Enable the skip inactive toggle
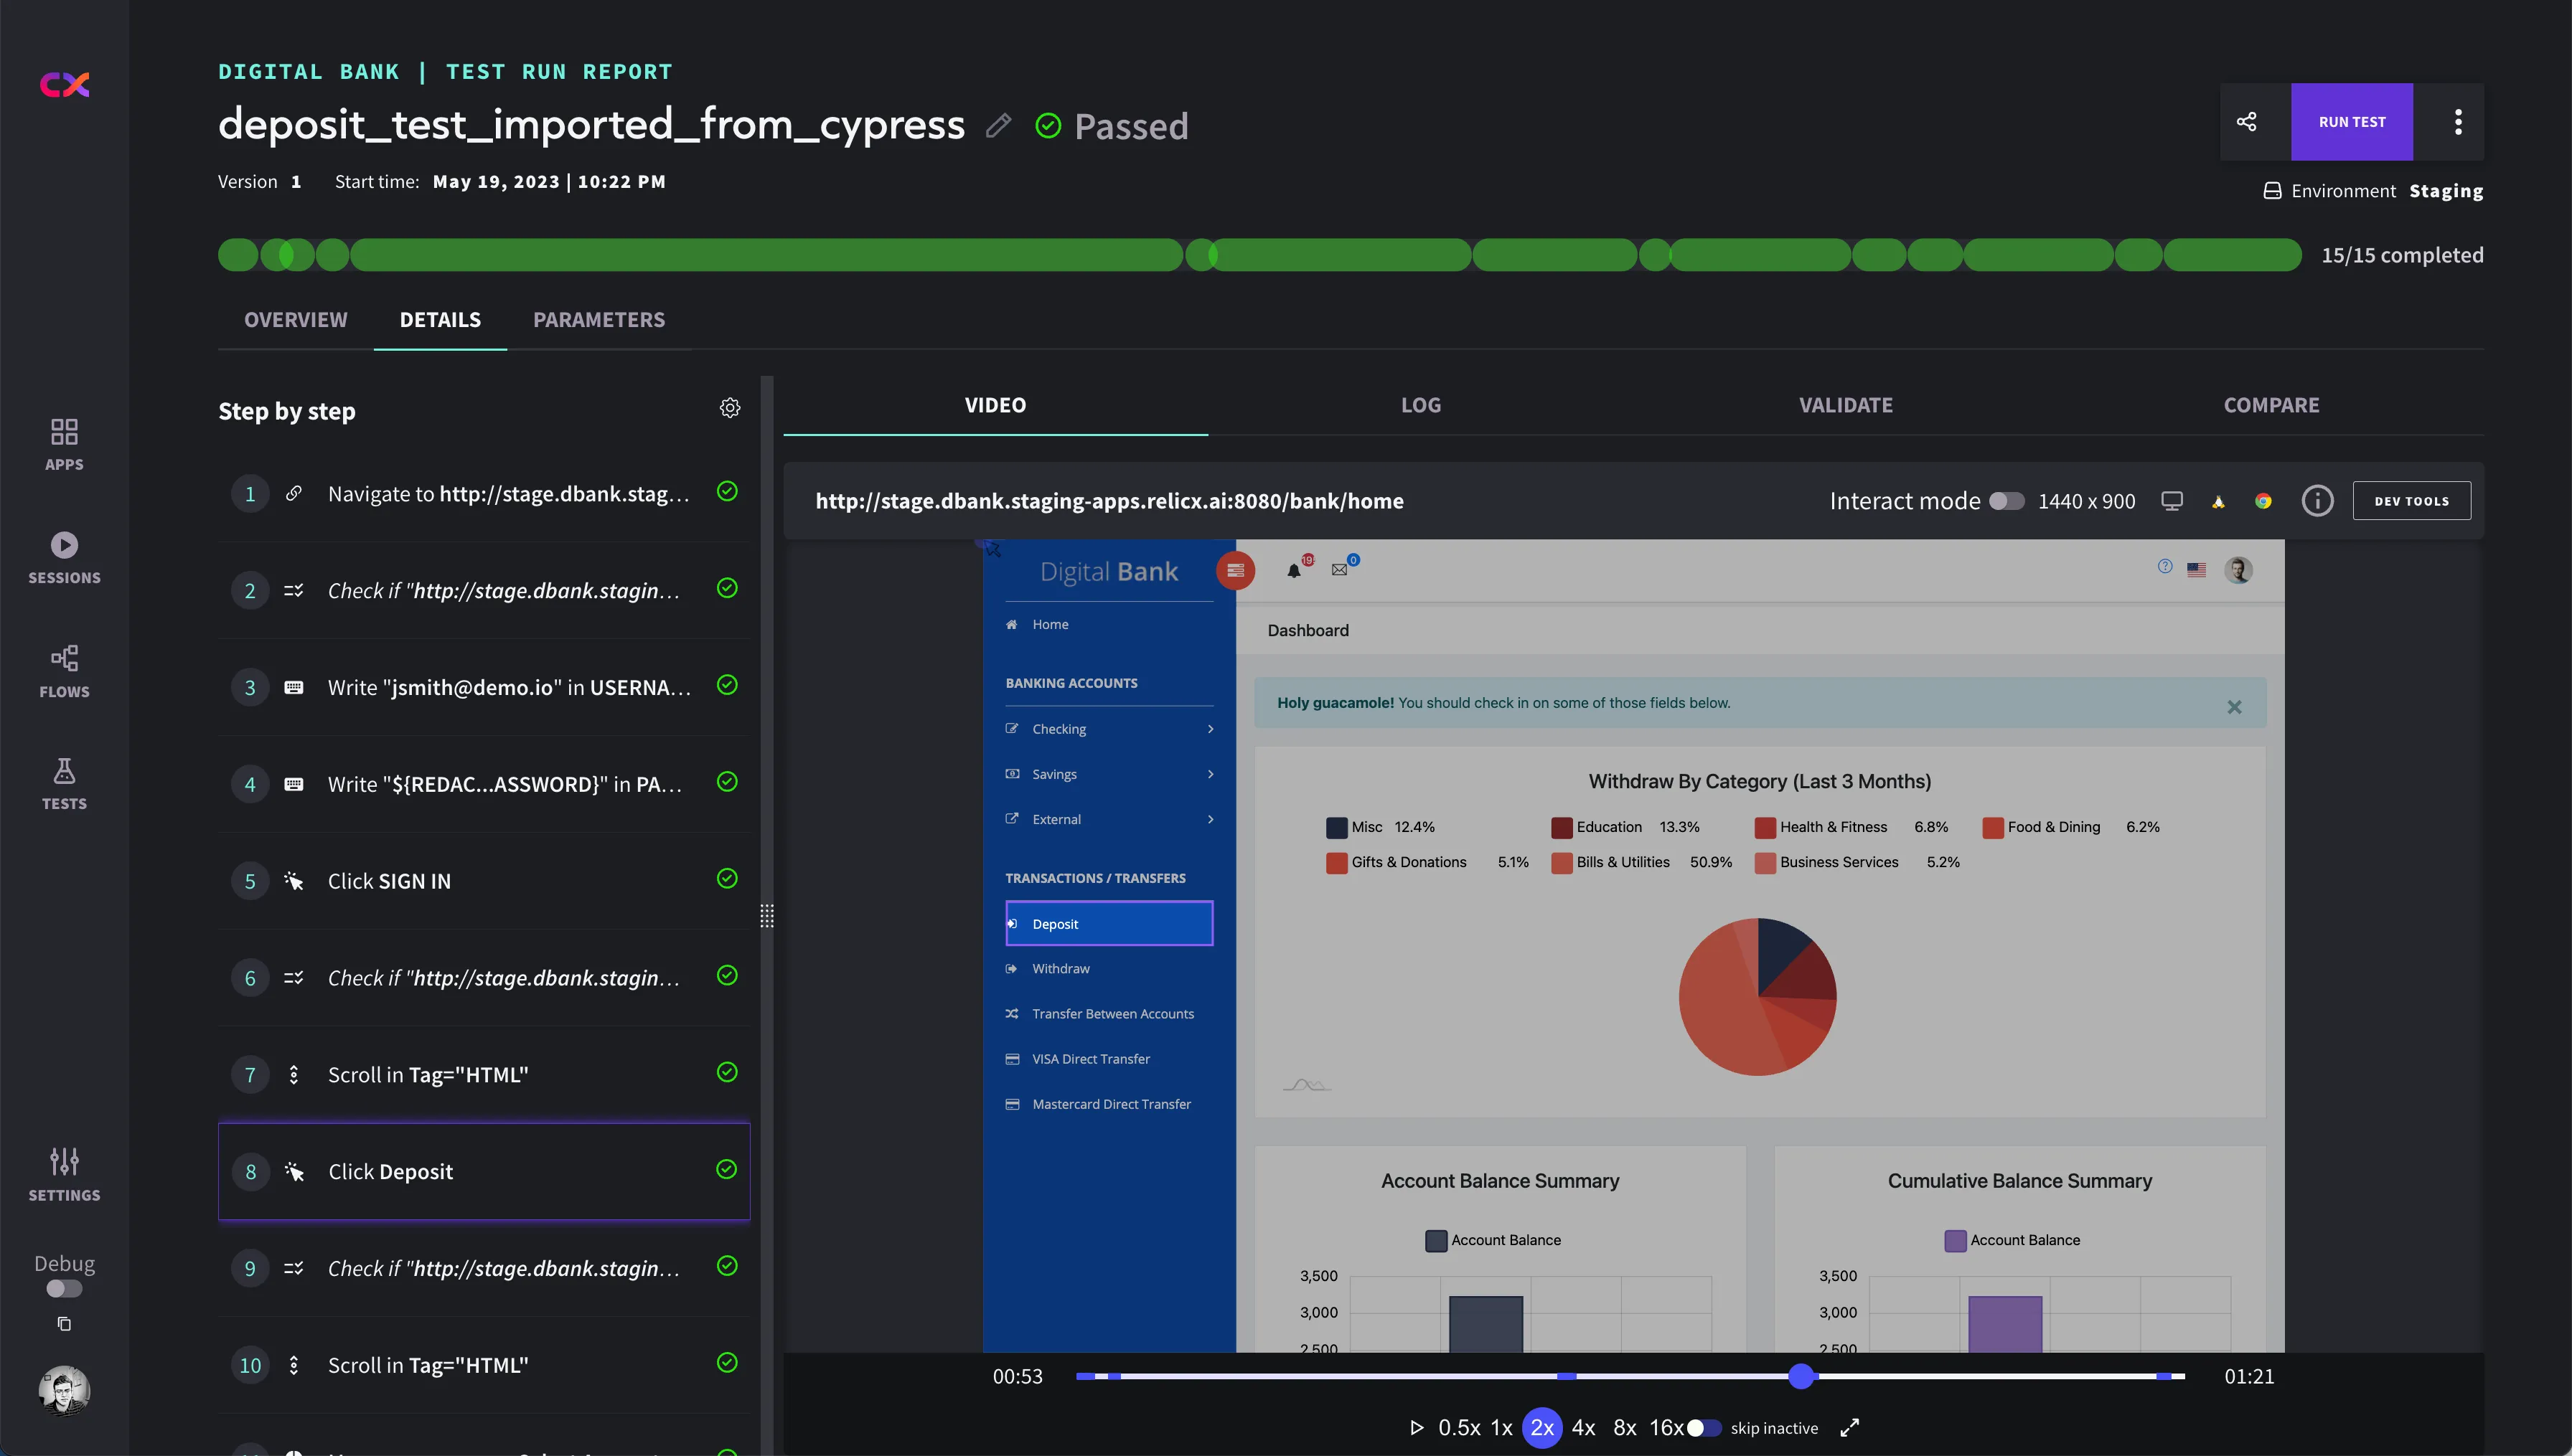 [1703, 1428]
